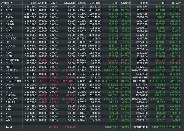Select the SYK symbol
The width and height of the screenshot is (184, 131).
pyautogui.click(x=8, y=106)
